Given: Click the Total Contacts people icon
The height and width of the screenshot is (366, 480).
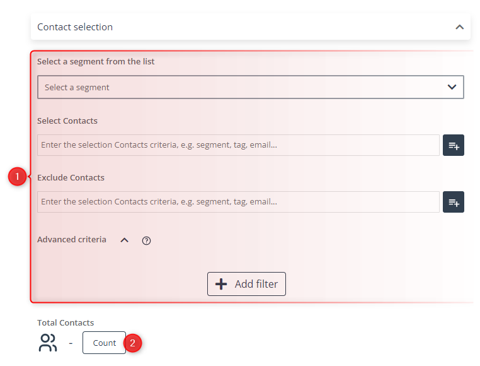Looking at the screenshot, I should 48,343.
